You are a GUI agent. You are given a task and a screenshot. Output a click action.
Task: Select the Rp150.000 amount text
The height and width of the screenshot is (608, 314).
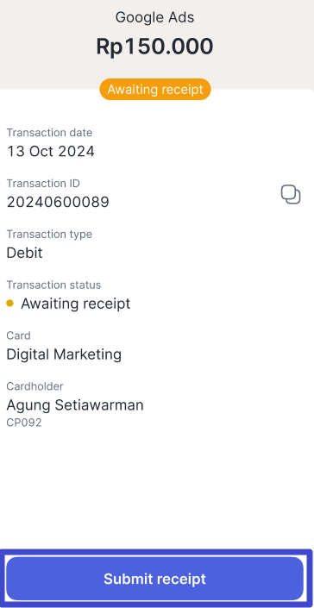tap(154, 47)
